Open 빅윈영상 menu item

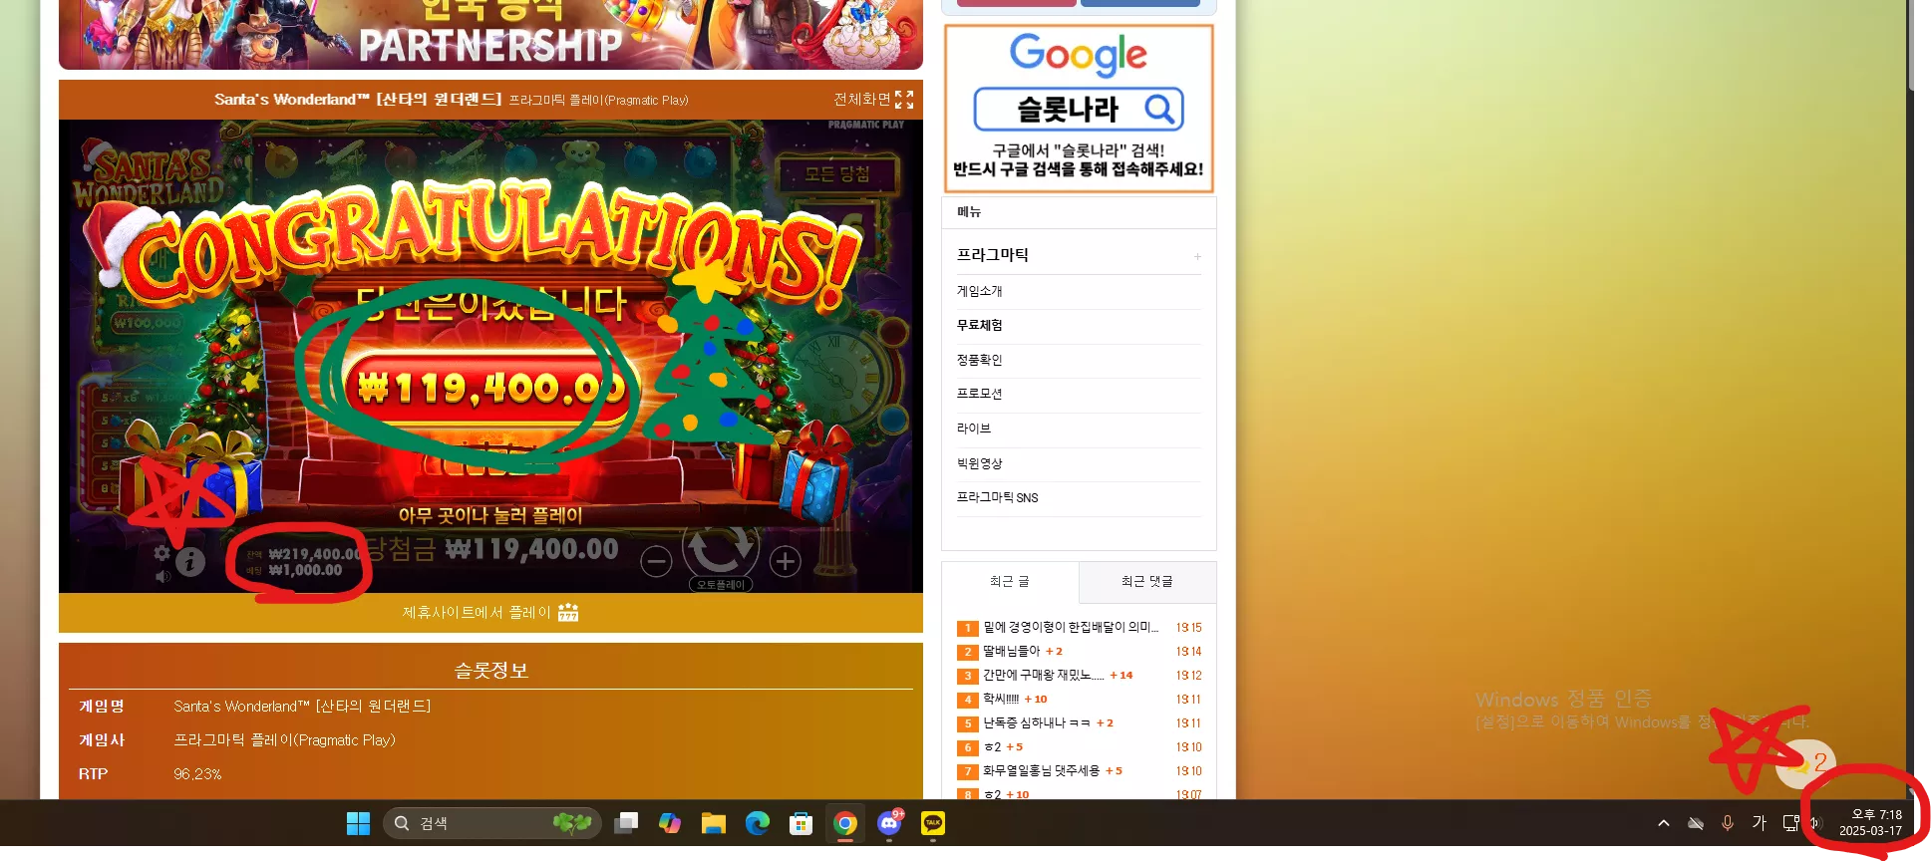click(x=979, y=463)
